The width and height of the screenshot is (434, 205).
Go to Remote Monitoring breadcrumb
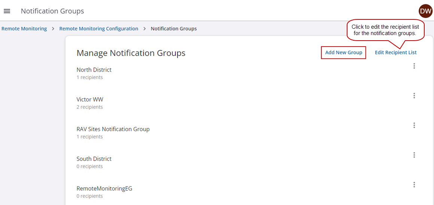pos(24,29)
